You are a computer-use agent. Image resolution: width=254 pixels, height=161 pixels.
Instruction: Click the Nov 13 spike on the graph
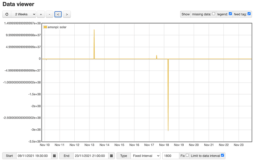pos(94,44)
